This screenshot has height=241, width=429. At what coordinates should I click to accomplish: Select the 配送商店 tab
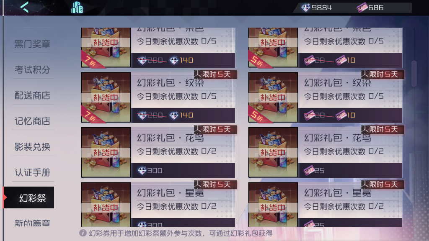32,95
